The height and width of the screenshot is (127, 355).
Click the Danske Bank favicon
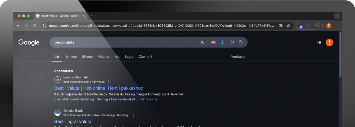tap(58, 113)
